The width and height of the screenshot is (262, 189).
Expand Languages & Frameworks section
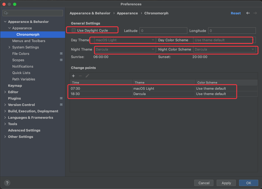tap(5, 117)
